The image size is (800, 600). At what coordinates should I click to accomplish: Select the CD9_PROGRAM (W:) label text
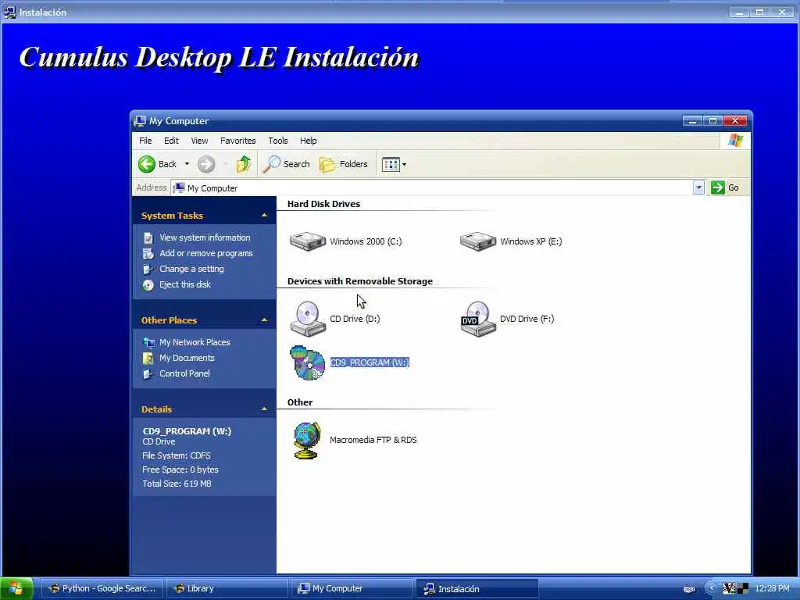pyautogui.click(x=370, y=362)
